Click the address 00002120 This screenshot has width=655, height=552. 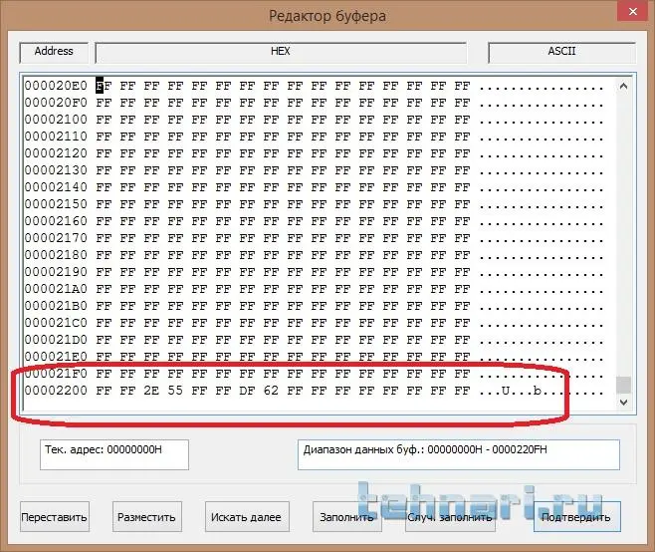tap(56, 153)
